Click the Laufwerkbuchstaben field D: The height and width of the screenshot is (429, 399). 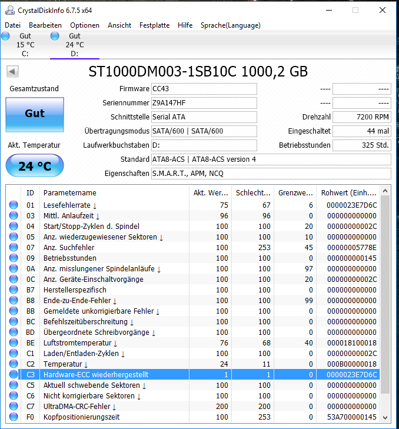point(204,145)
